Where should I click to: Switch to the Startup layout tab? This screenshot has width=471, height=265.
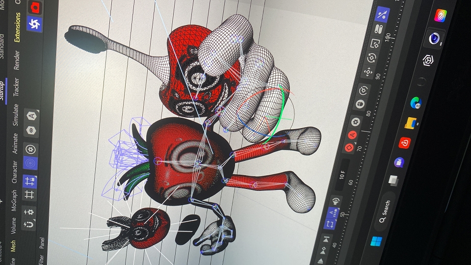tap(1, 91)
